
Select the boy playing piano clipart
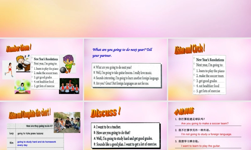pyautogui.click(x=23, y=64)
